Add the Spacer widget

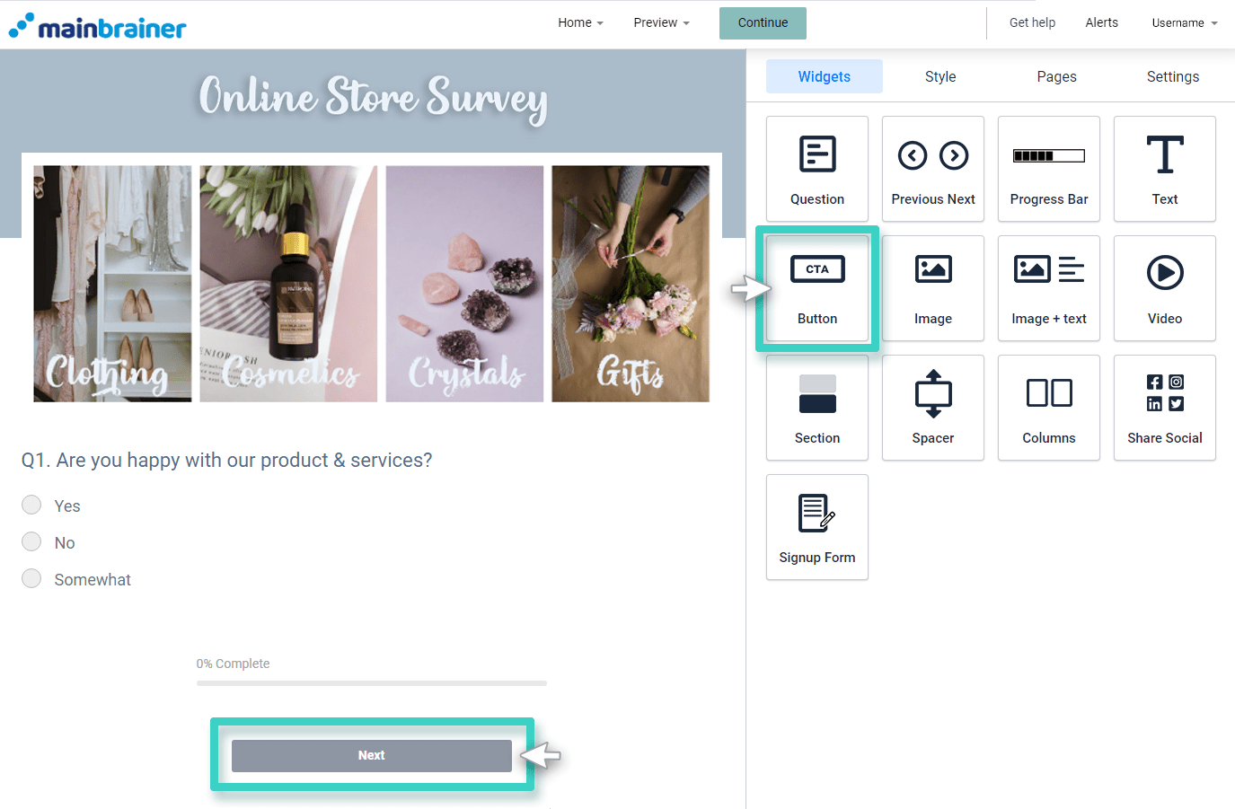[932, 408]
